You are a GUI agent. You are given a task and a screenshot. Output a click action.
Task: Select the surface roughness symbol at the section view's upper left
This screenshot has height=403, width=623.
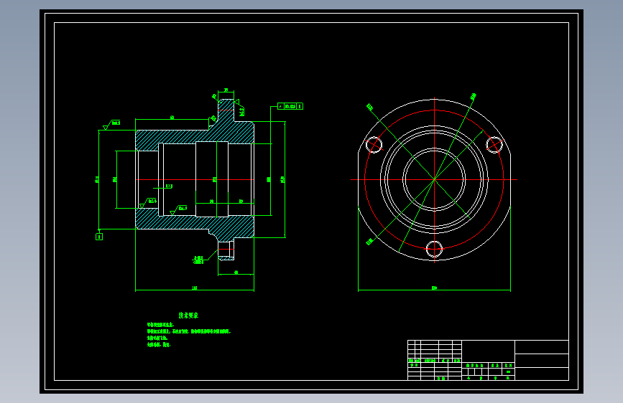[111, 125]
